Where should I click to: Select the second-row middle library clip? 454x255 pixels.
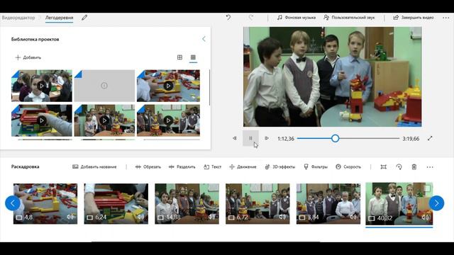tap(104, 120)
